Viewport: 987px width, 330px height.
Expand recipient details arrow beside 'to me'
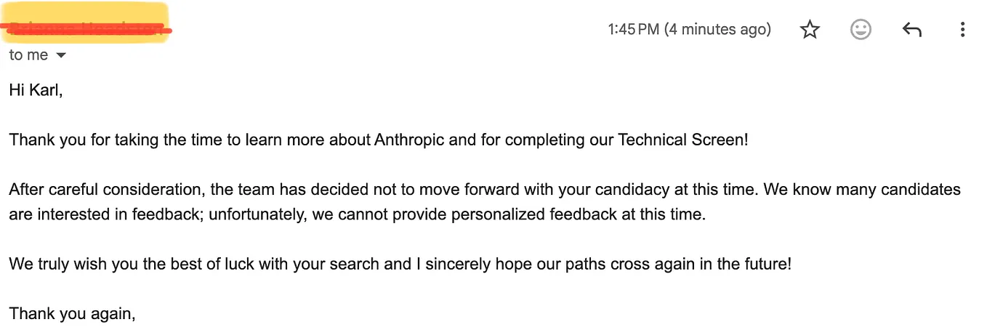[61, 55]
